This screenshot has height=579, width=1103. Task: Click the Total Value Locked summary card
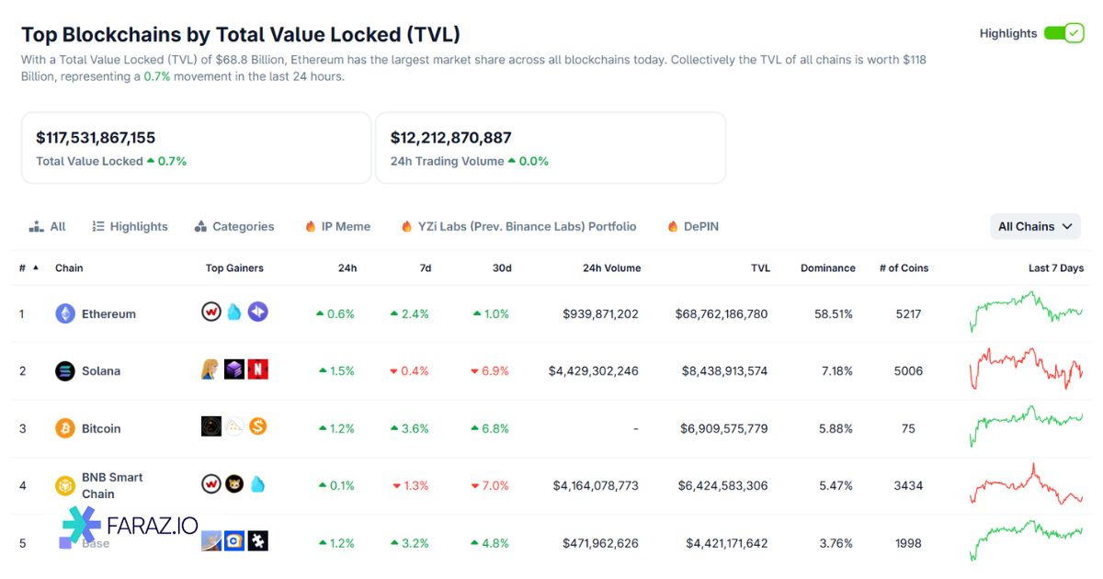coord(196,148)
